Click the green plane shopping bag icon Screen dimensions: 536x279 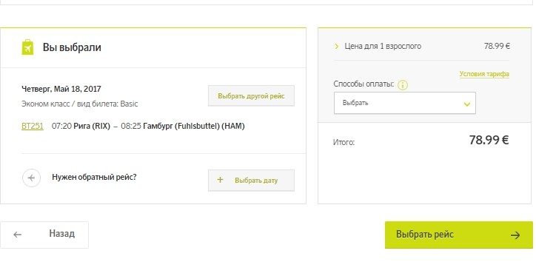[27, 47]
